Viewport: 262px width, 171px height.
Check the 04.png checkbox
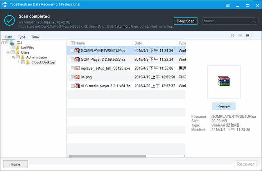point(72,77)
